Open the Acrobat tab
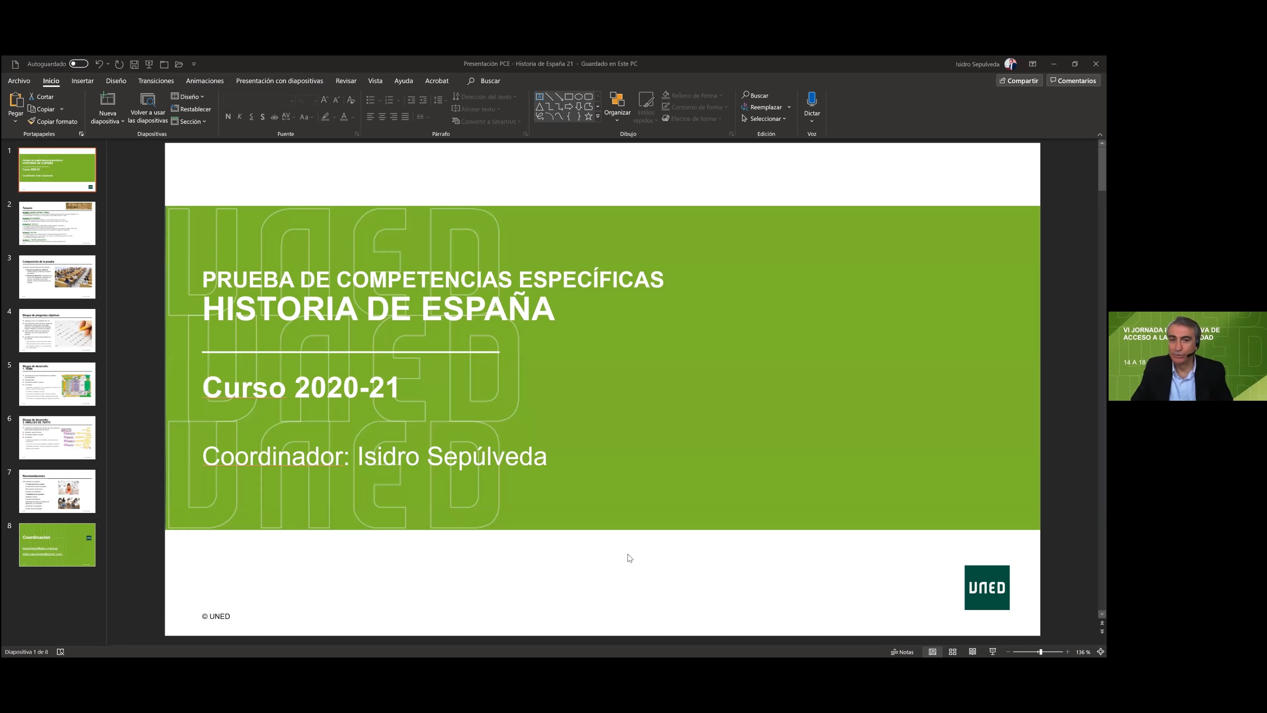 tap(437, 81)
